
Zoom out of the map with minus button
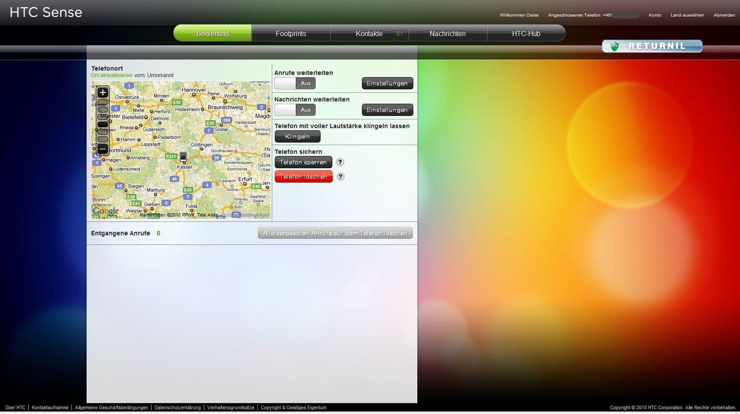[x=103, y=149]
